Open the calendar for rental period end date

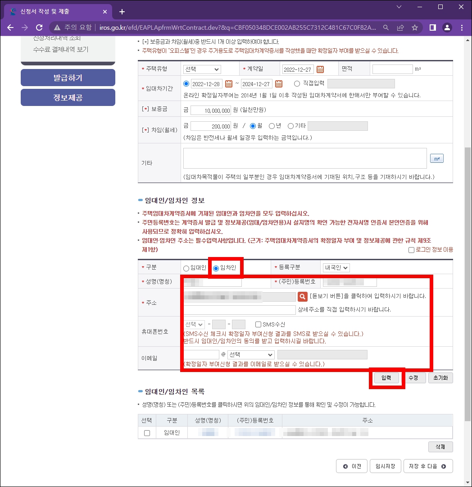coord(279,83)
